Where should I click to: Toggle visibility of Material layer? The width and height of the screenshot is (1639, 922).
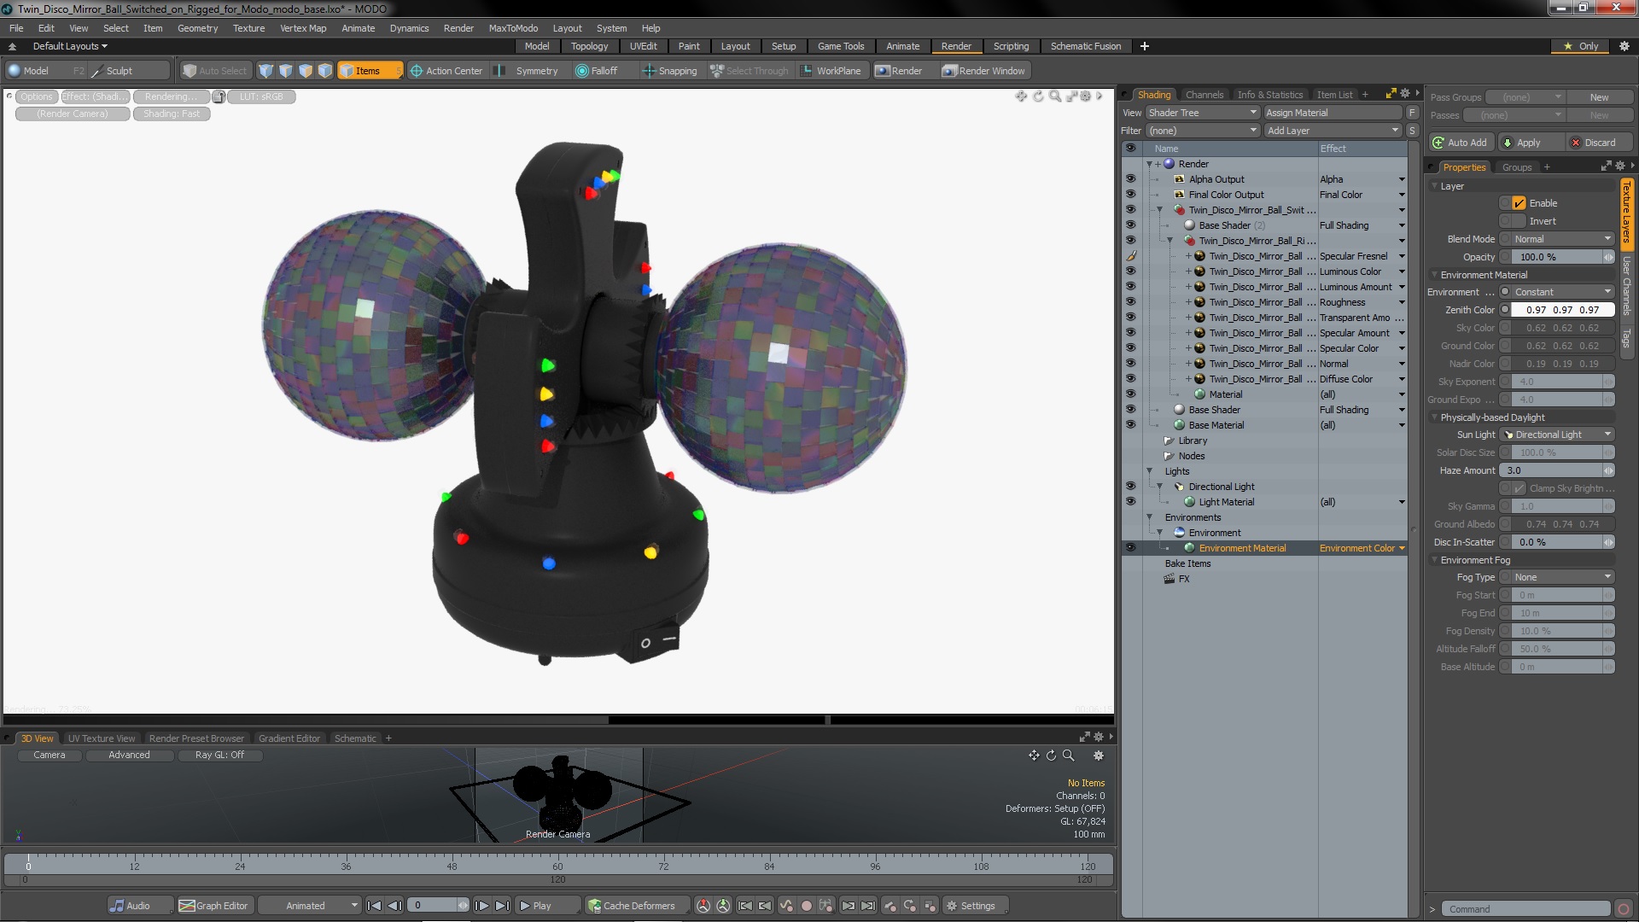click(x=1130, y=394)
